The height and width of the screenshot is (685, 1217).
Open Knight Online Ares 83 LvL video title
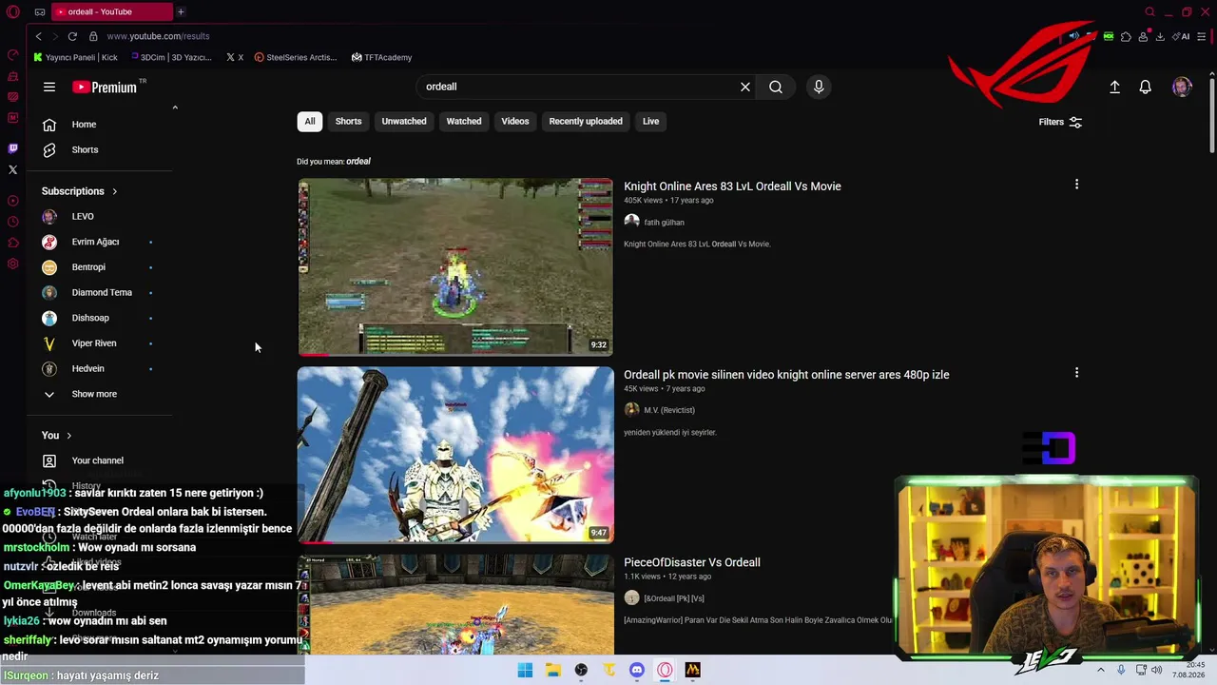click(x=732, y=186)
